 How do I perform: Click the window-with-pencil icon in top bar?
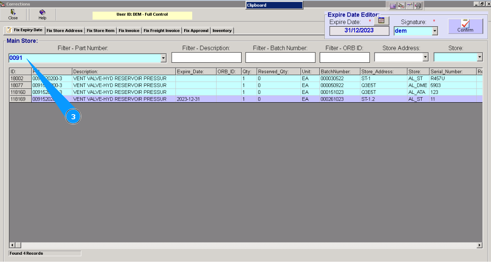pos(410,6)
